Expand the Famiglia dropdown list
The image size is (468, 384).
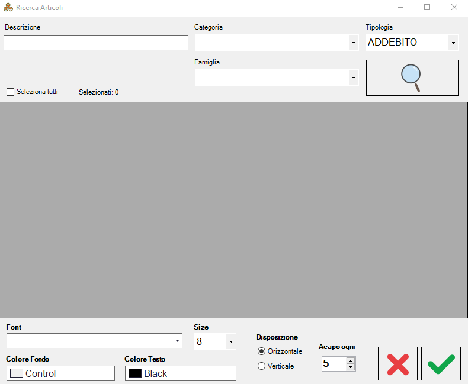coord(354,78)
